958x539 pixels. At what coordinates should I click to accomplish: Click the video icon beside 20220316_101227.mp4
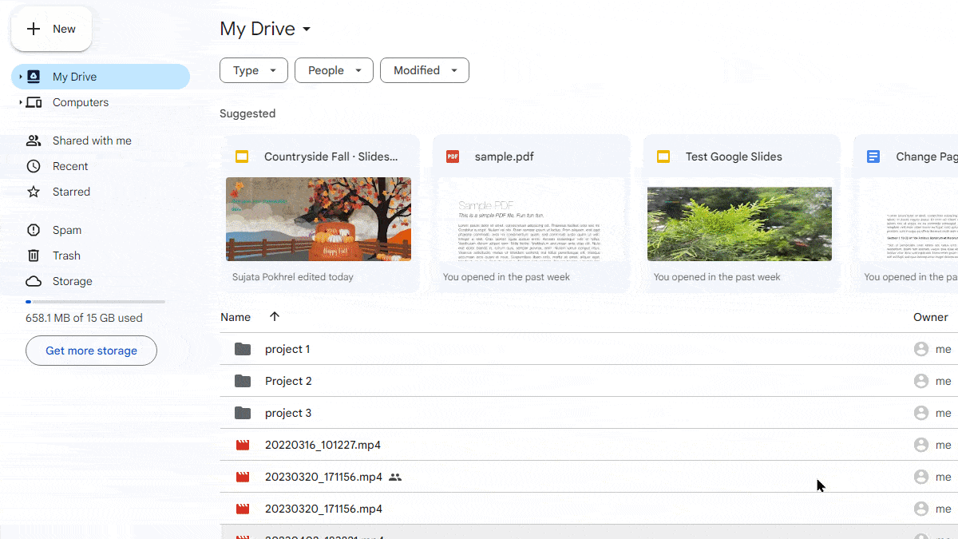pos(242,445)
